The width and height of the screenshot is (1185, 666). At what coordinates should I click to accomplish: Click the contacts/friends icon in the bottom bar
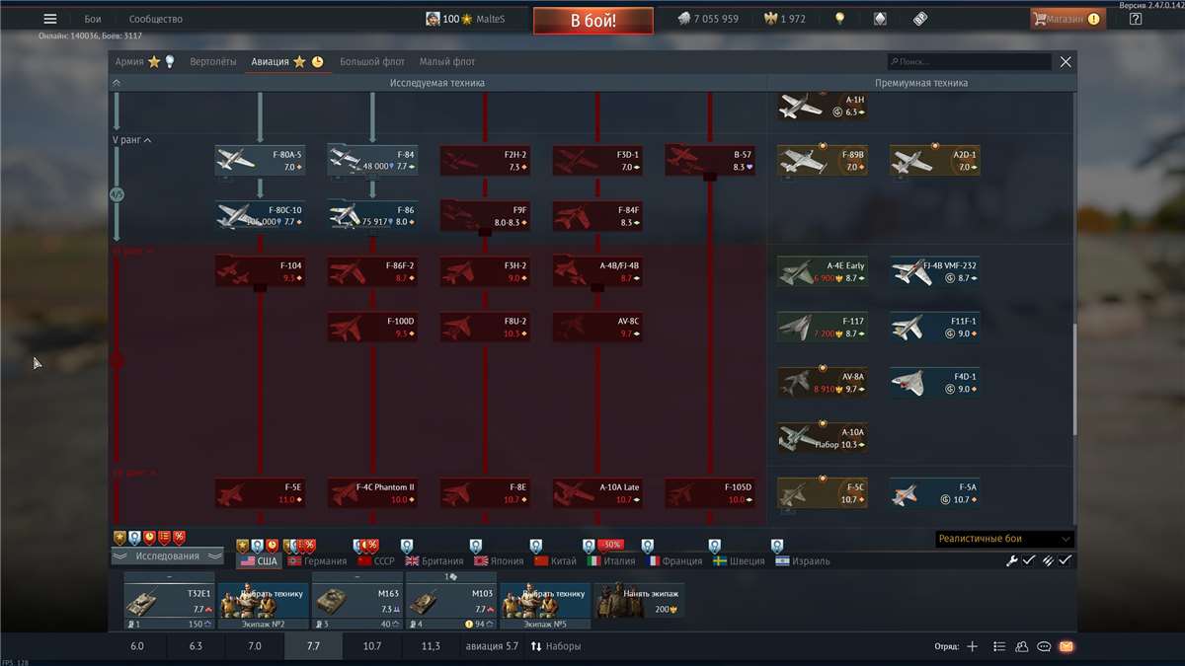coord(1022,646)
